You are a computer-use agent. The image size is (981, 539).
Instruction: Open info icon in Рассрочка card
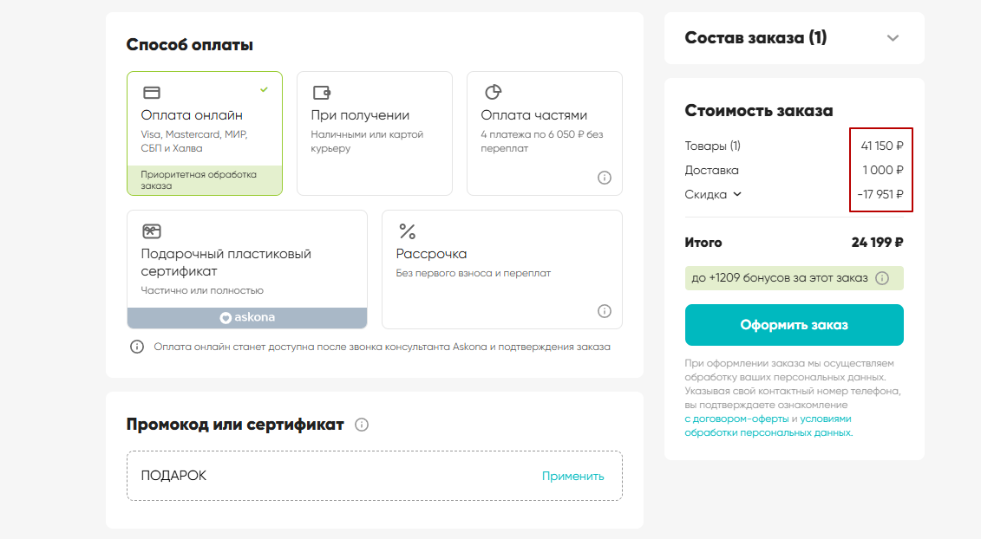605,311
